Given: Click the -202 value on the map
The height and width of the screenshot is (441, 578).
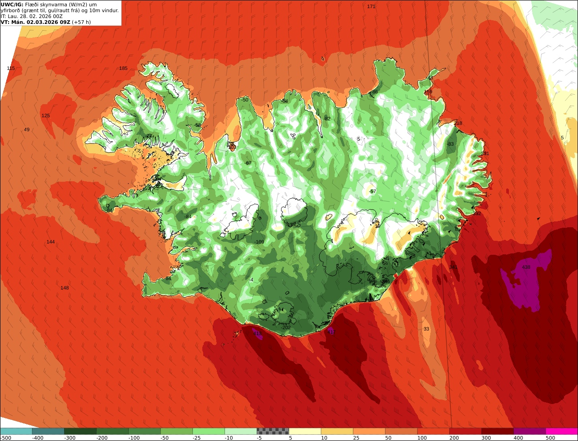Looking at the screenshot, I should click(285, 327).
